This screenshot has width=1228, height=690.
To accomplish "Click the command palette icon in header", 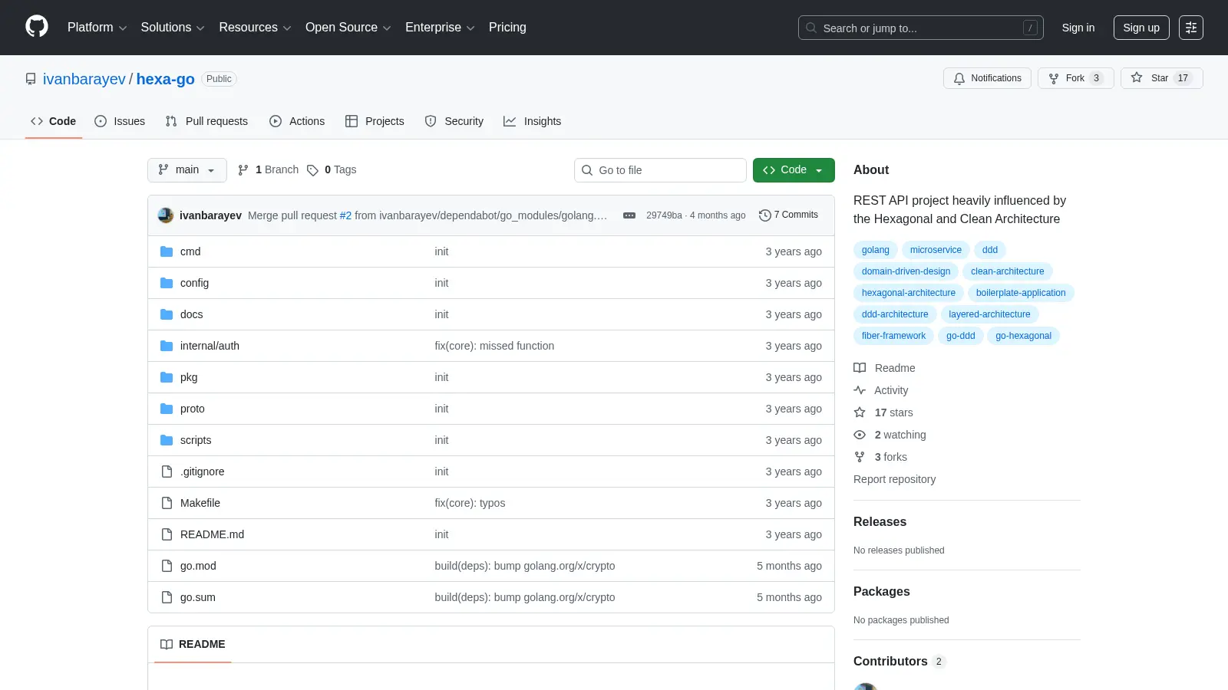I will point(1191,28).
